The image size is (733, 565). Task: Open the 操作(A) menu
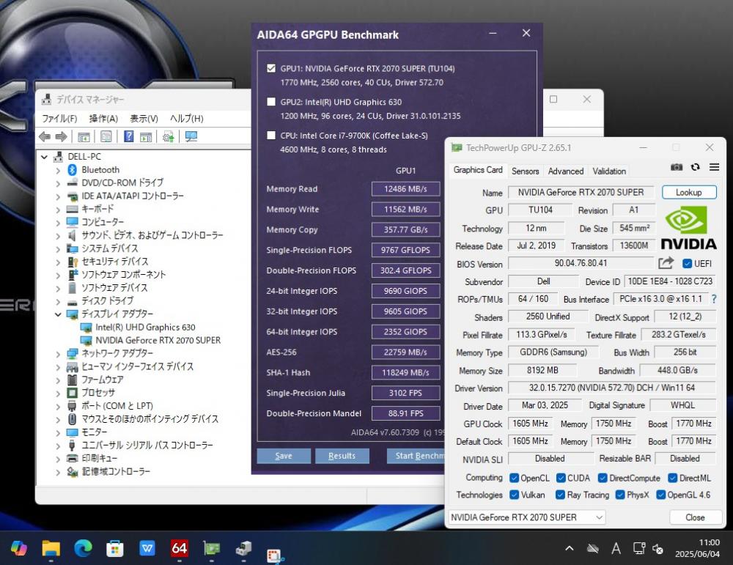tap(103, 118)
